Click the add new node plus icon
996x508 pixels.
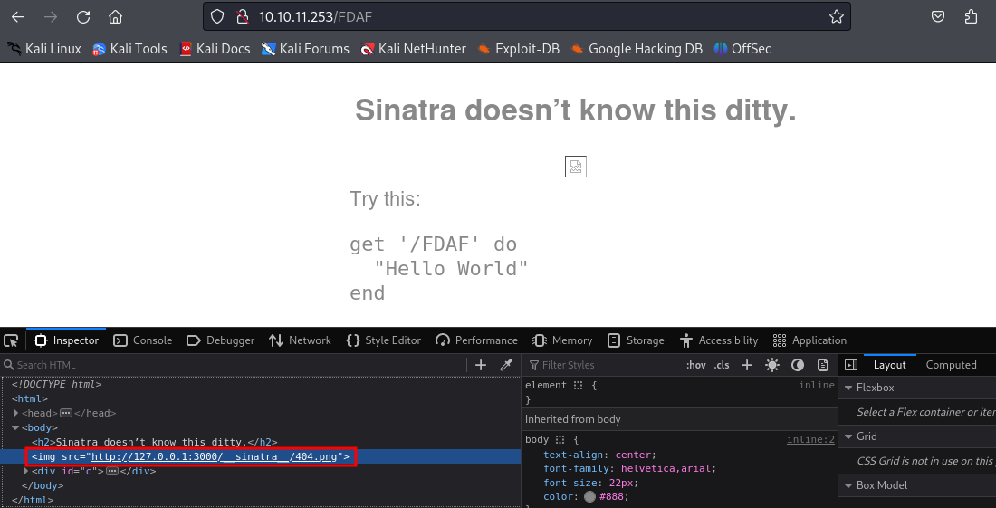[x=481, y=365]
